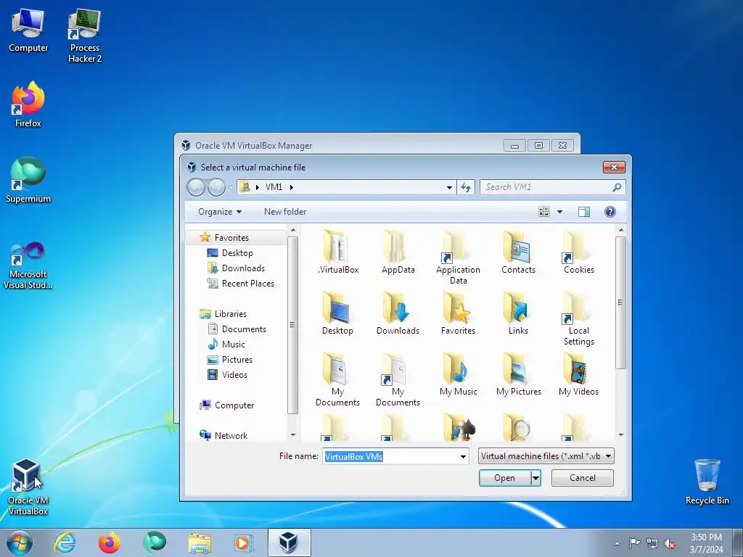Select Videos library in navigation pane
This screenshot has width=743, height=557.
tap(227, 375)
